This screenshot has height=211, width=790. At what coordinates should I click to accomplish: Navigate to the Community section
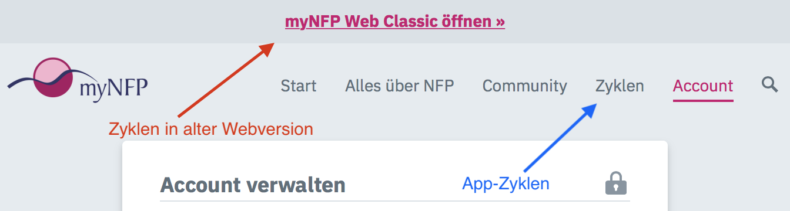pos(525,86)
